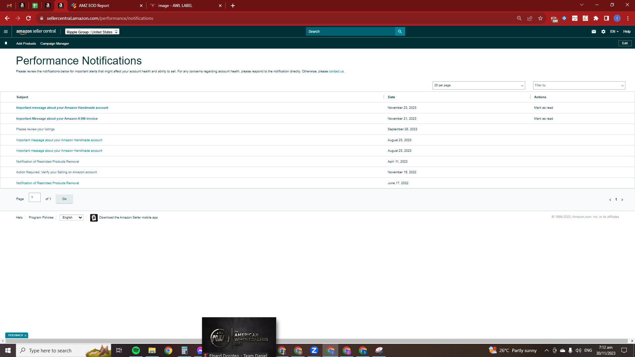
Task: Open the Chrome profile avatar
Action: tap(617, 18)
